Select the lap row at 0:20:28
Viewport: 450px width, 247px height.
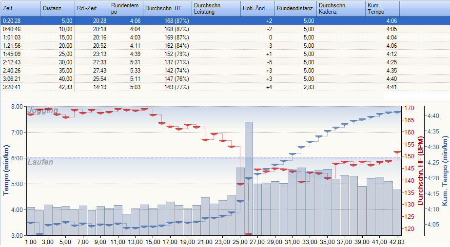click(225, 20)
